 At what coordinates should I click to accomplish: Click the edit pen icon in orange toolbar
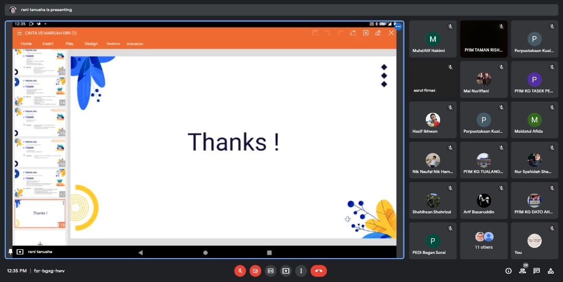click(378, 33)
